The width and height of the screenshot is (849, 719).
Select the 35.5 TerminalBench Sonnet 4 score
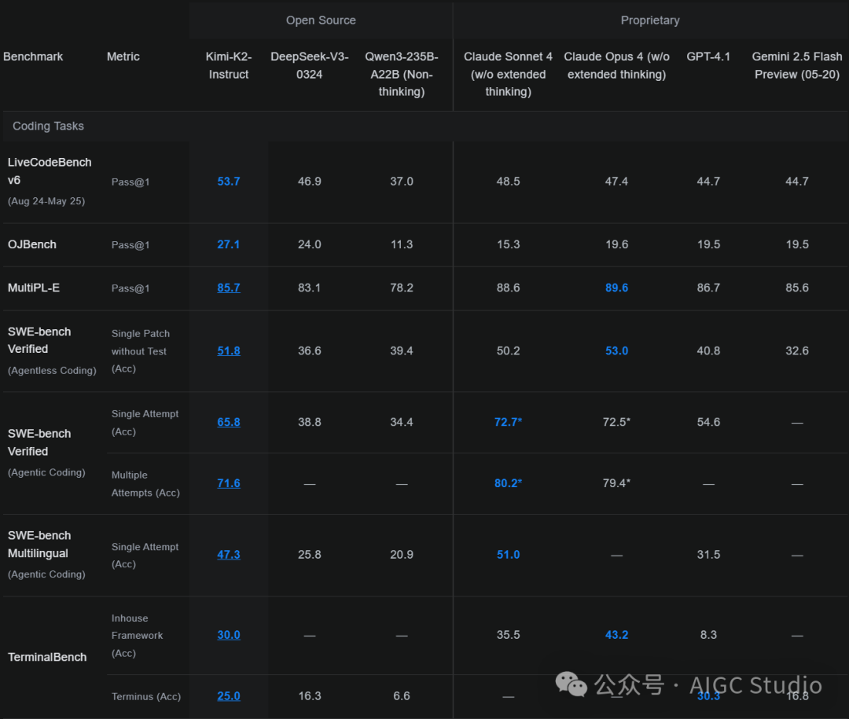pyautogui.click(x=508, y=635)
